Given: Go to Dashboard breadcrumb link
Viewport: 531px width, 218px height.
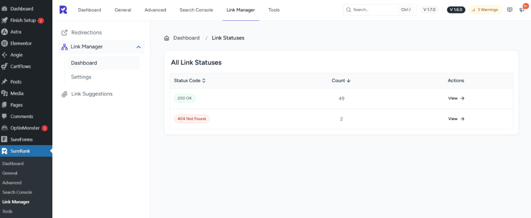Looking at the screenshot, I should pos(186,38).
